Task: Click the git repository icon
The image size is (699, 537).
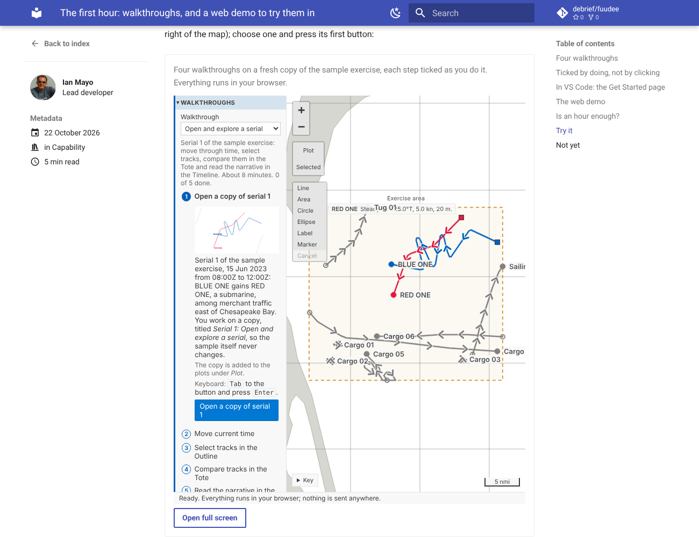Action: tap(562, 13)
